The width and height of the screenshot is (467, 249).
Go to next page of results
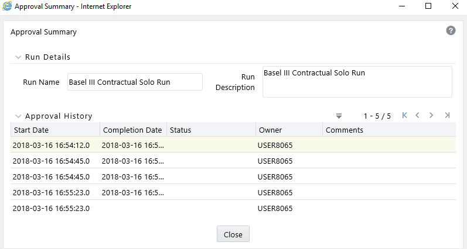[431, 115]
